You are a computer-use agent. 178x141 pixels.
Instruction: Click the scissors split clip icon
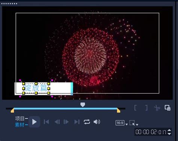[157, 108]
